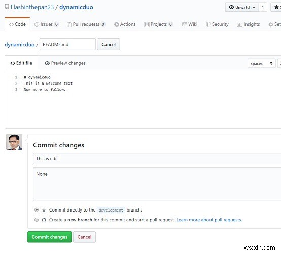Click the Settings gear icon
281x253 pixels.
tap(271, 24)
